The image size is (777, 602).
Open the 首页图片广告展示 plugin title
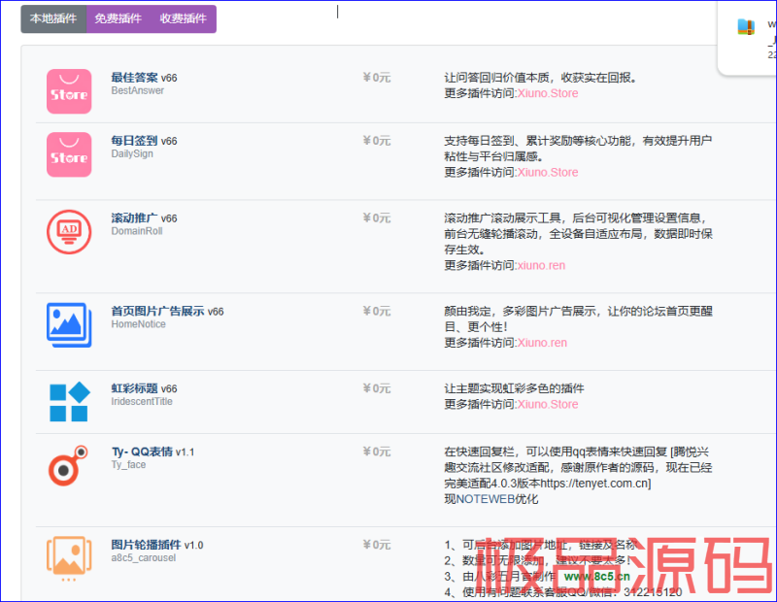coord(157,311)
